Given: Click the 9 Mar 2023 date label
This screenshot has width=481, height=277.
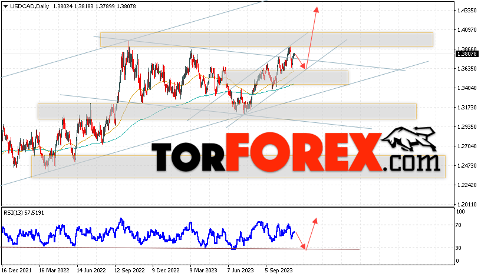Looking at the screenshot, I should [203, 271].
